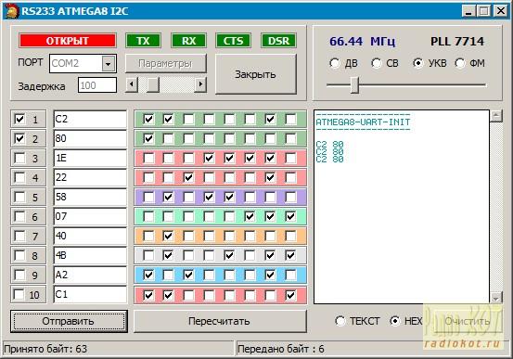
Task: Toggle the last bit checkbox in row 22
Action: [290, 178]
